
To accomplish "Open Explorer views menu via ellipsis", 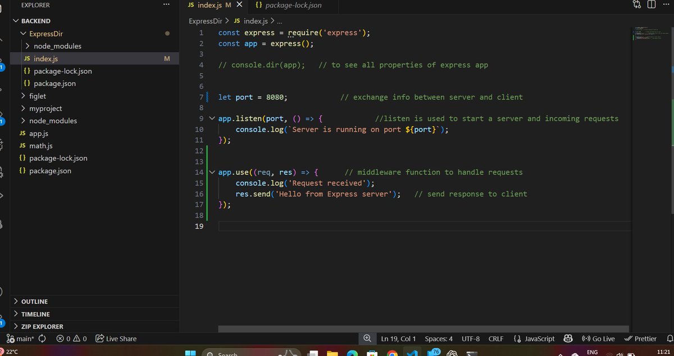I will pos(166,4).
